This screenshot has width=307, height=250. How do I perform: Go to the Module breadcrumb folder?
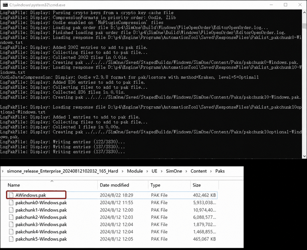pos(135,171)
